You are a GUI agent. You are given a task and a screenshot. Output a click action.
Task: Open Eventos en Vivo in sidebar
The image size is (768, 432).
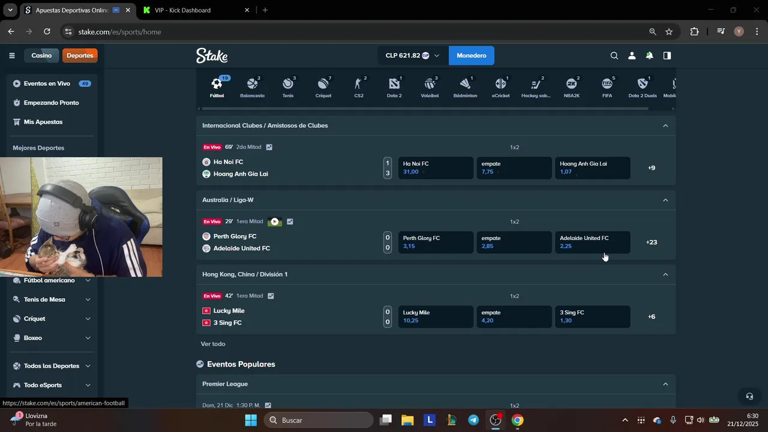tap(53, 83)
